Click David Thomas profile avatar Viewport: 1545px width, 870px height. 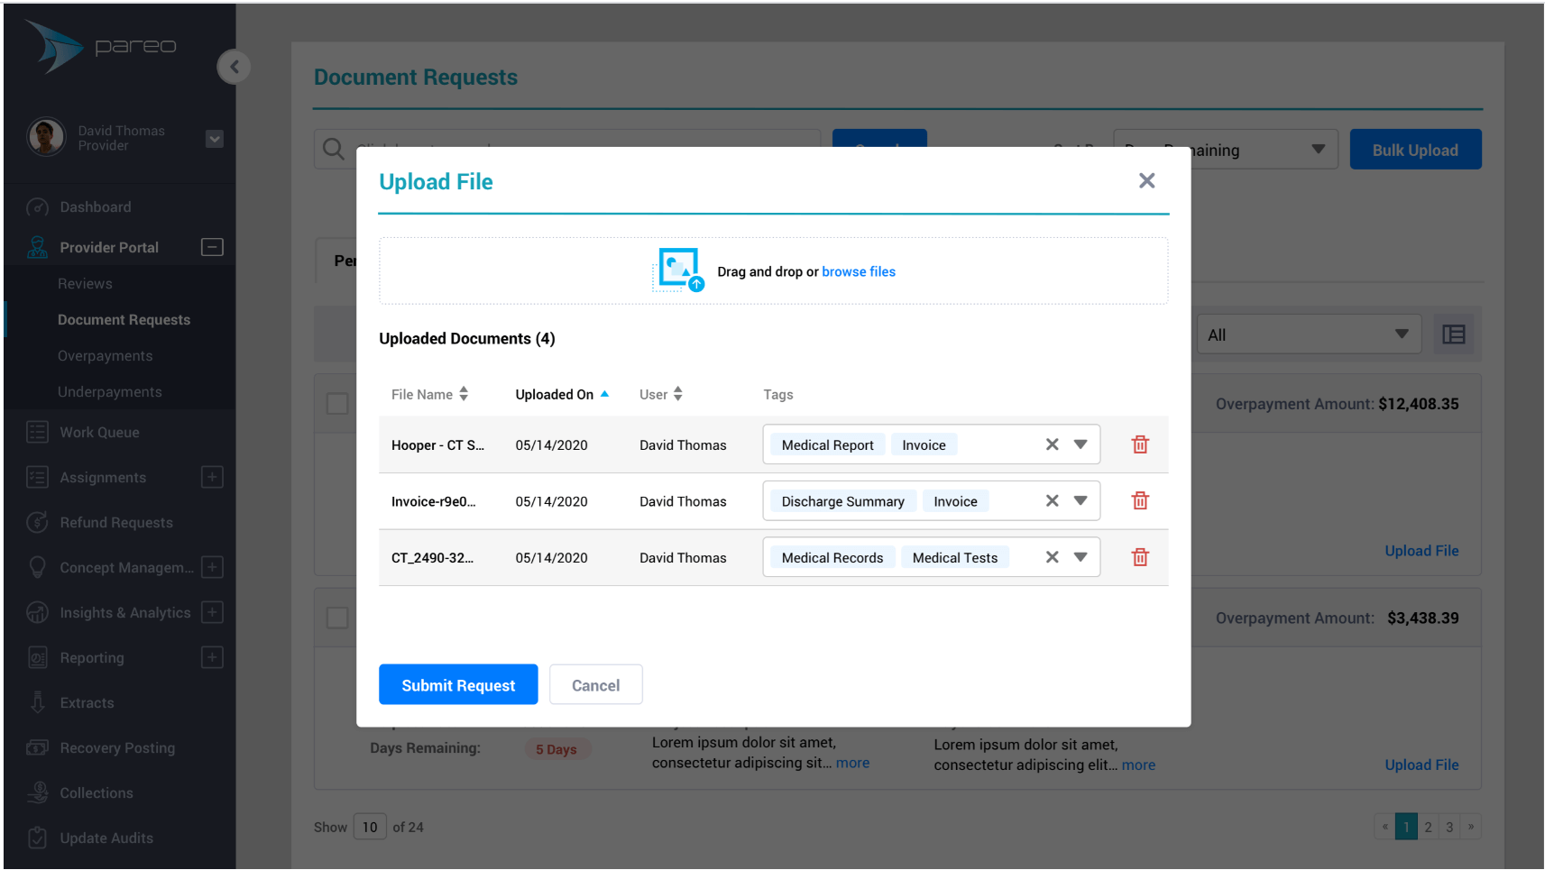coord(46,137)
